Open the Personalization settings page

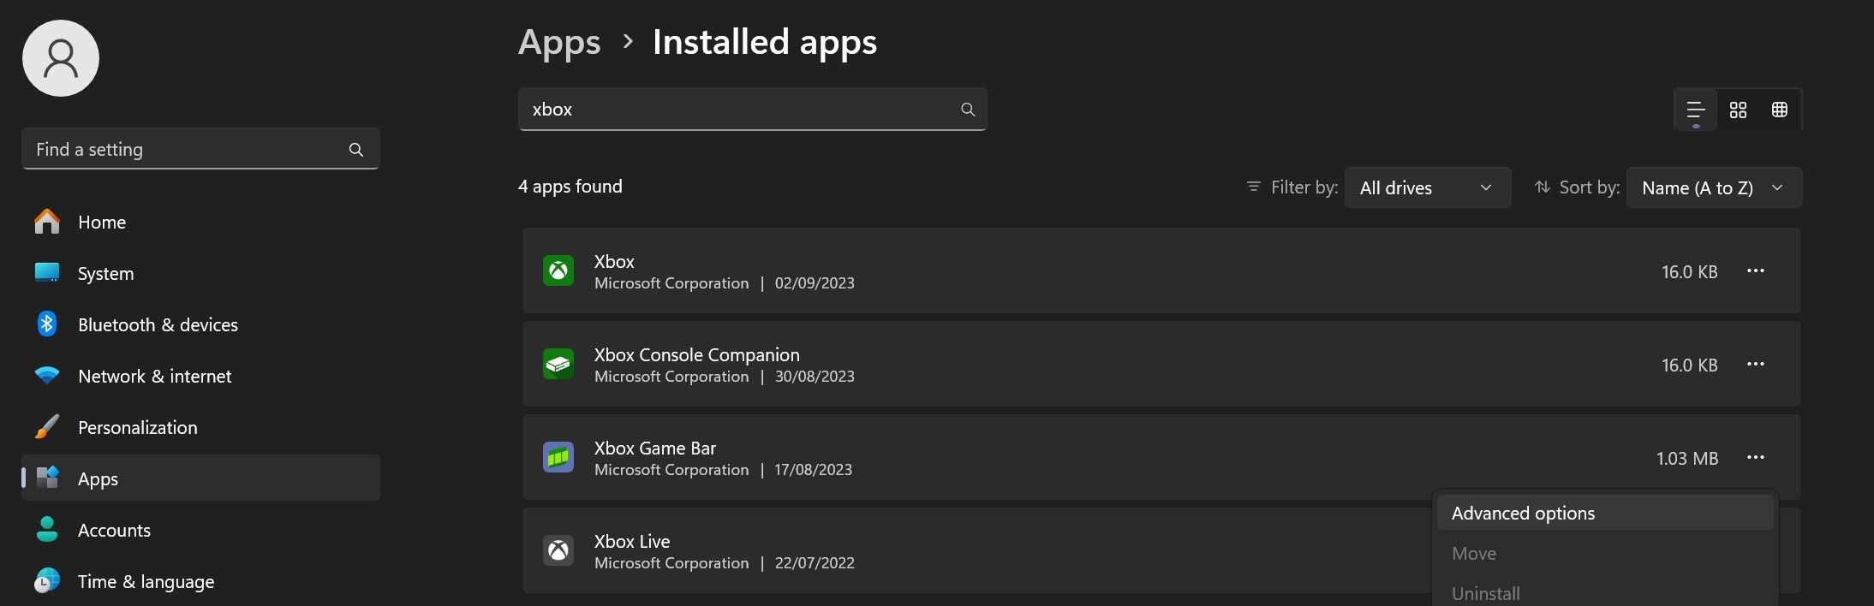pos(137,428)
